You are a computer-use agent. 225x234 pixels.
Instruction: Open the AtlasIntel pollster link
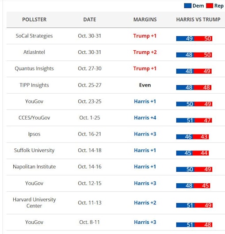point(34,52)
